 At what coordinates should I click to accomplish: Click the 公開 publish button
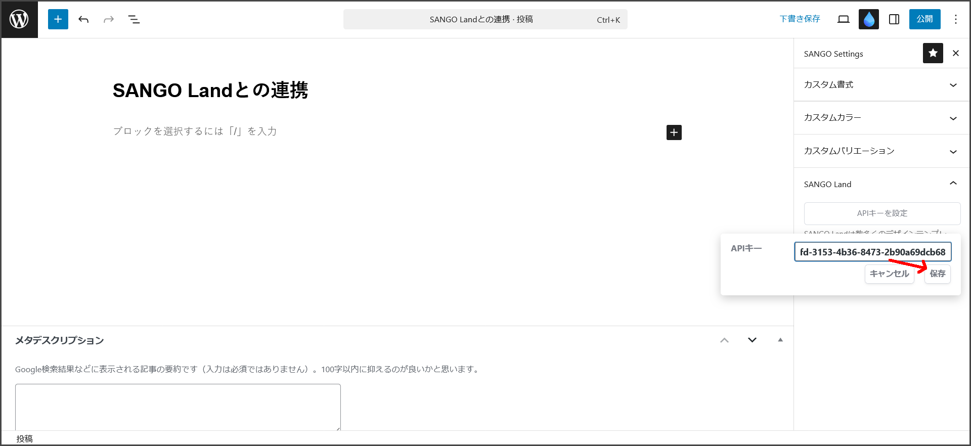[925, 19]
